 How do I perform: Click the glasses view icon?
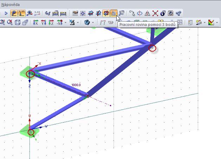48,13
